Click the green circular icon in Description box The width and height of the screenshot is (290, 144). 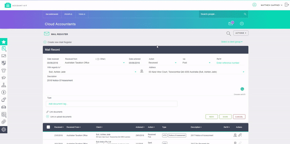(242, 89)
